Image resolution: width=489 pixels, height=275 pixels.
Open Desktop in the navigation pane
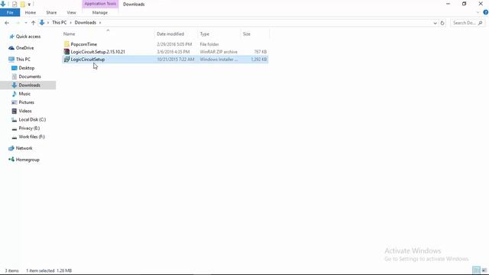27,68
